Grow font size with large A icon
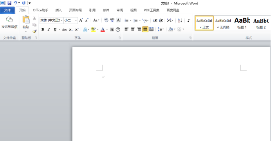271x141 pixels. 81,20
